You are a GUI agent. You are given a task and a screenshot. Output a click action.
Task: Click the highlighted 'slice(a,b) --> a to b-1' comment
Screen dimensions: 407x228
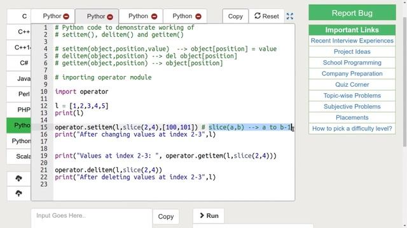pos(250,127)
